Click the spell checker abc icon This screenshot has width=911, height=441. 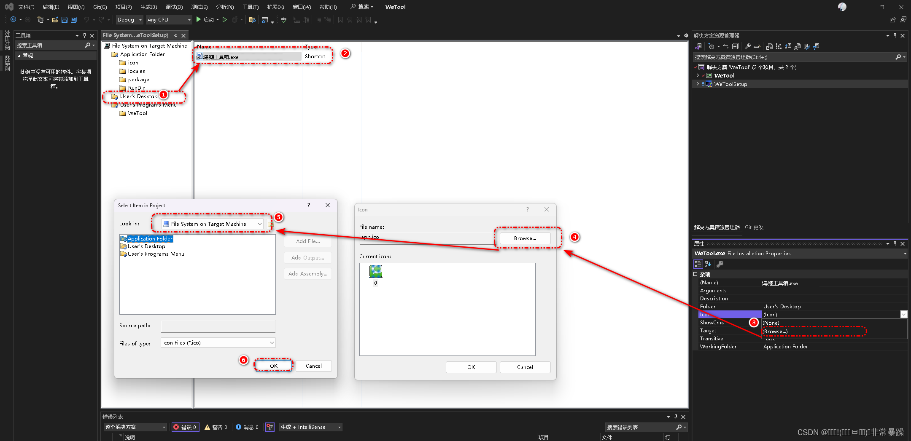pos(284,20)
